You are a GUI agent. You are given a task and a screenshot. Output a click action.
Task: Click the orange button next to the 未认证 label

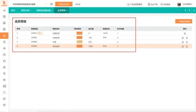click(64, 4)
